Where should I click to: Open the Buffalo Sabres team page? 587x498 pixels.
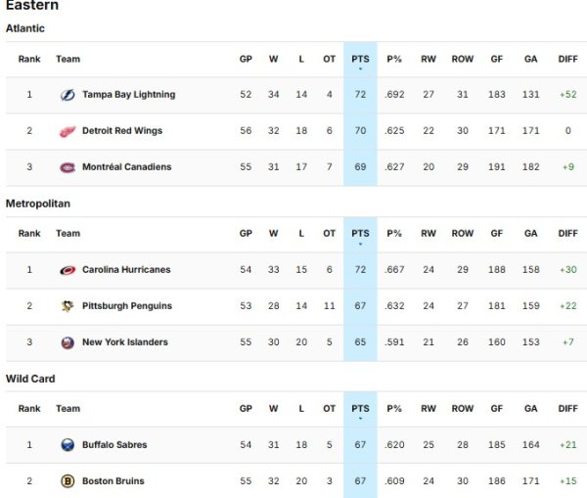114,445
